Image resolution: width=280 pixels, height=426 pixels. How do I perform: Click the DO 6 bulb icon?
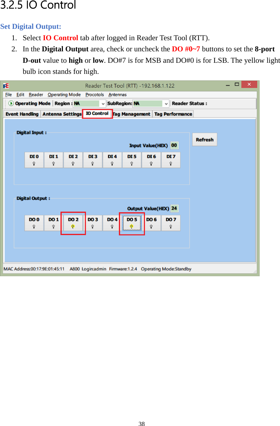tap(151, 226)
